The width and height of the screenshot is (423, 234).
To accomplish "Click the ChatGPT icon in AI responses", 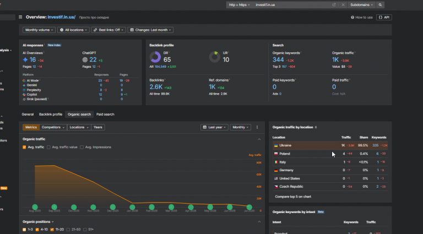I will click(85, 60).
